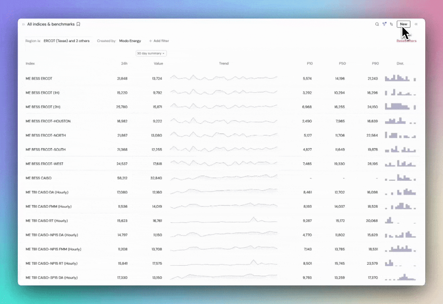Click the search magnifier icon

[x=377, y=24]
